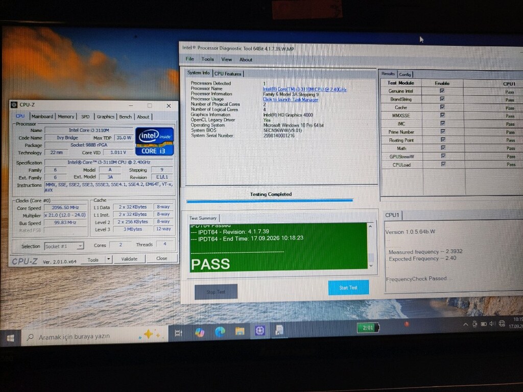Click the Testing Completed progress bar
This screenshot has height=392, width=523.
pyautogui.click(x=270, y=201)
